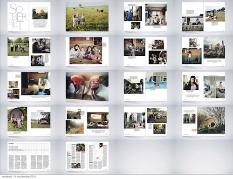Click the vendredi 11 novembre 2011 date

[19, 177]
